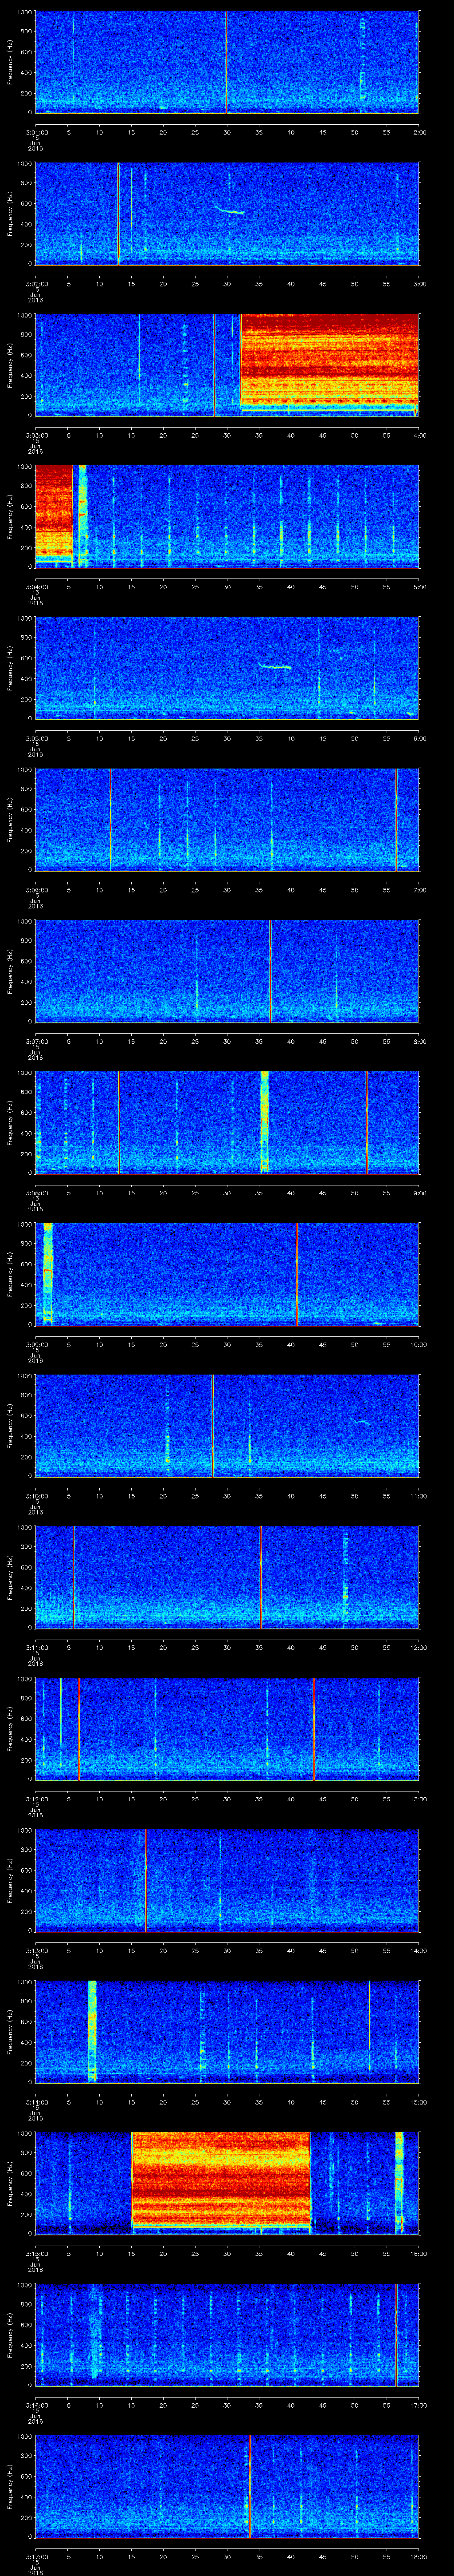This screenshot has width=454, height=2576.
Task: Click the 3:05:00 start time label
Action: pyautogui.click(x=37, y=738)
